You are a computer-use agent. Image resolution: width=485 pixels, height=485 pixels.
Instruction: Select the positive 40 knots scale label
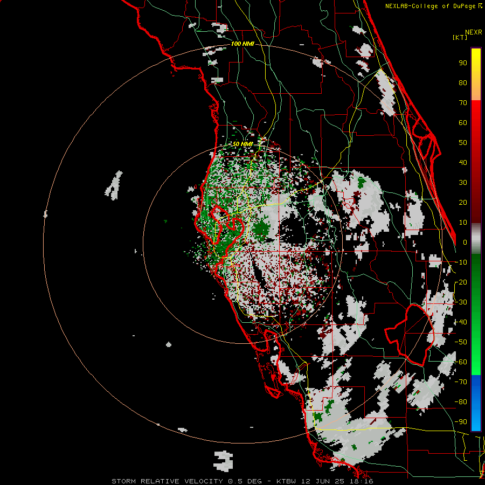click(463, 162)
